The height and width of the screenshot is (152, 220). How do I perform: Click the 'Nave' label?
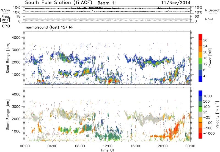pyautogui.click(x=209, y=19)
